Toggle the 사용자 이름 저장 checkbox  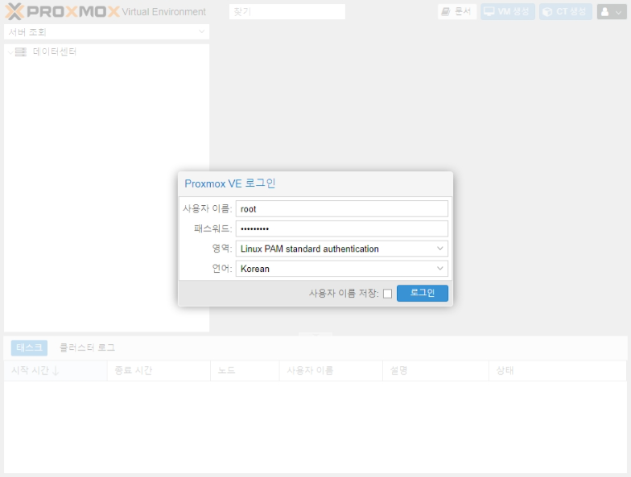point(388,294)
